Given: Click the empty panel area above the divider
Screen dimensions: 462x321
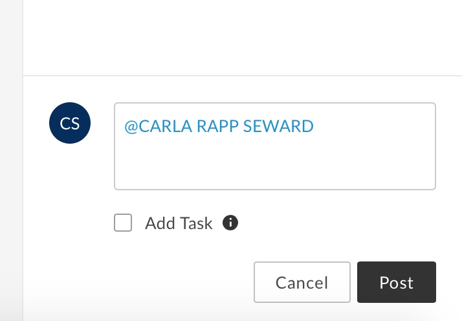Looking at the screenshot, I should (x=242, y=37).
